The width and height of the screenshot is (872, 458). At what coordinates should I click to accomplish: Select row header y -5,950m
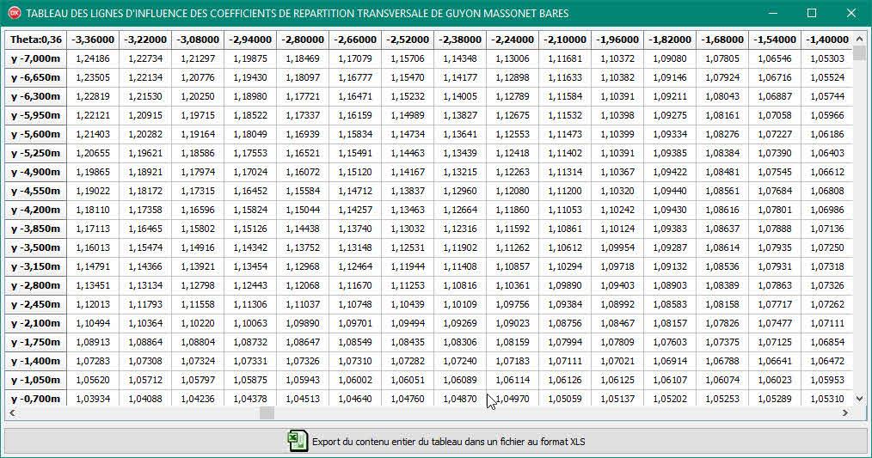36,115
